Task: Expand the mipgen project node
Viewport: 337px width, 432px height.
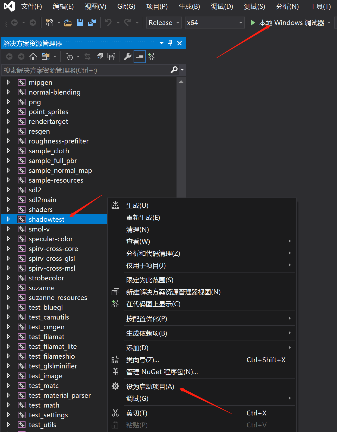Action: pos(8,82)
